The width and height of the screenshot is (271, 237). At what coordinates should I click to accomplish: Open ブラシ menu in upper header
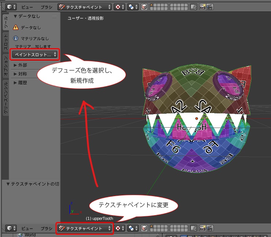(46, 7)
